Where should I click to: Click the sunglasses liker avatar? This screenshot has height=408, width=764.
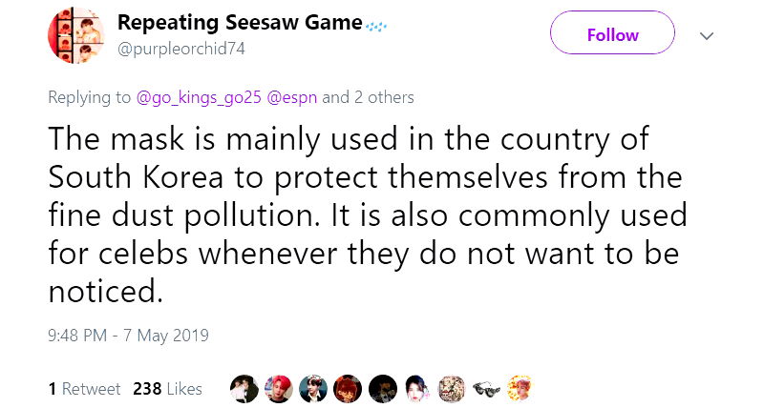(484, 388)
